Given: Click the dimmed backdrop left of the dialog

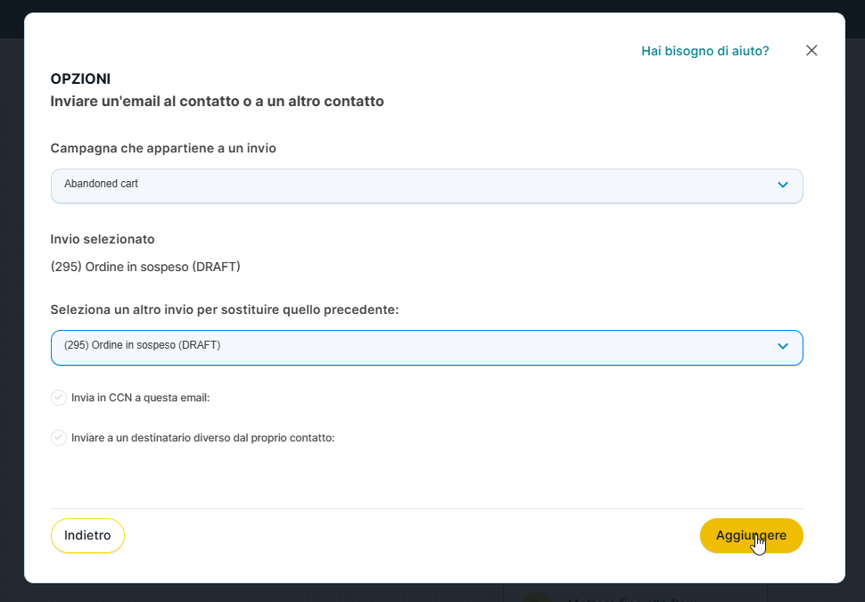Looking at the screenshot, I should (x=11, y=312).
